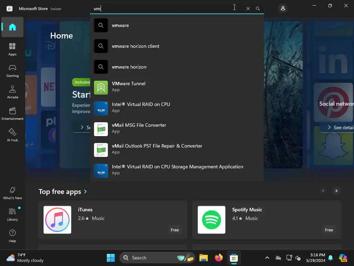Click Free button on iTunes card
The image size is (354, 266).
click(175, 230)
